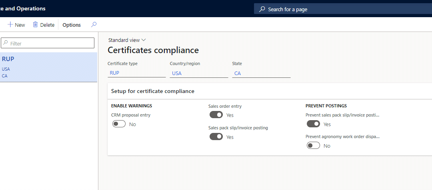This screenshot has height=190, width=432.
Task: Open the Country/region field showing USA
Action: pos(198,73)
